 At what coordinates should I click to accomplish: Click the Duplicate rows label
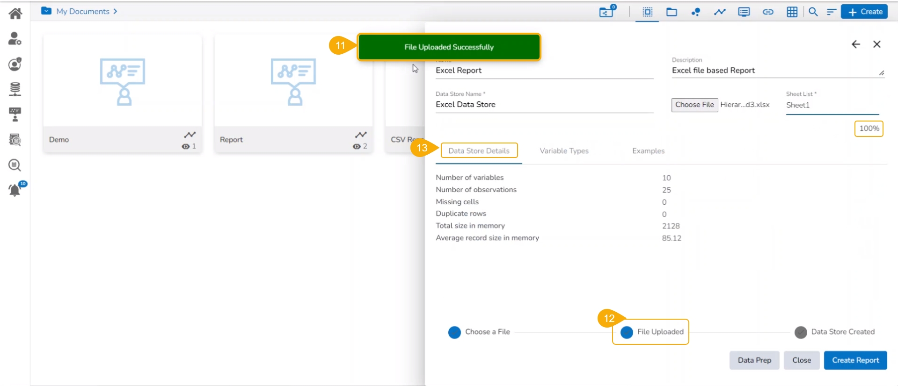click(461, 214)
